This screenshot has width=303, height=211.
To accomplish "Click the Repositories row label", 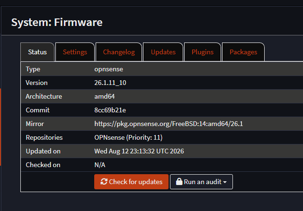I will 44,137.
